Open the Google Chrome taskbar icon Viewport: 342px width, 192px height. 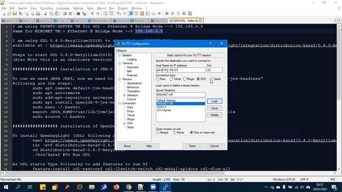click(128, 187)
